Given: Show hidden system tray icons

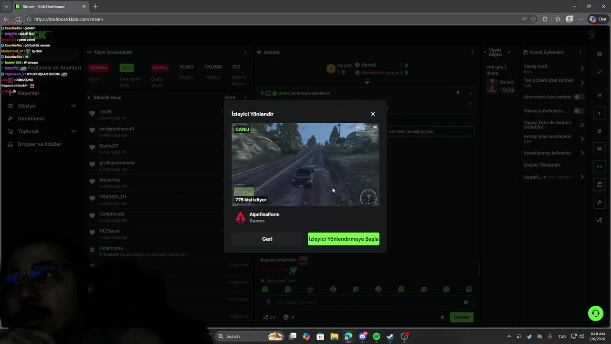Looking at the screenshot, I should click(x=509, y=336).
